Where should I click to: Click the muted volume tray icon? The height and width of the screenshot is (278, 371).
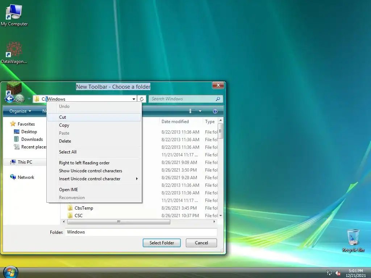[x=338, y=273]
